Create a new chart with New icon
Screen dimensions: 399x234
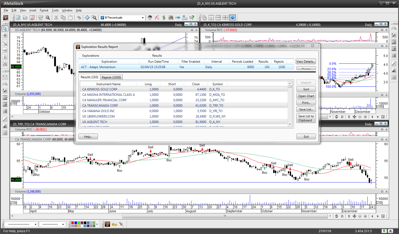18,18
